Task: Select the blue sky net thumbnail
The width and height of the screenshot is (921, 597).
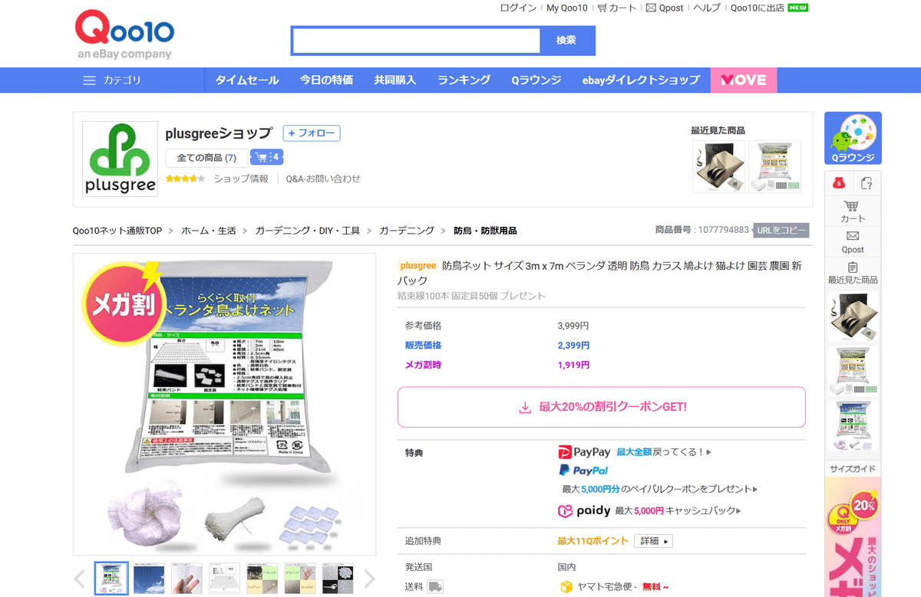Action: (x=149, y=579)
